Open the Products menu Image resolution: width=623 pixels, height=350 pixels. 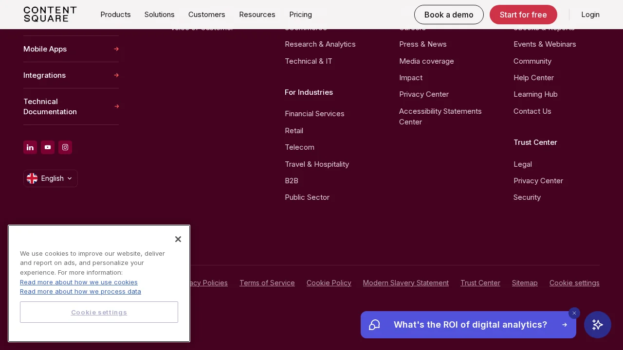coord(115,15)
